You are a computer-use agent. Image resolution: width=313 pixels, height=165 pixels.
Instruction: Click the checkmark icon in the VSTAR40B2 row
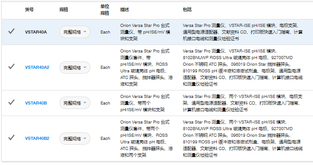11,138
